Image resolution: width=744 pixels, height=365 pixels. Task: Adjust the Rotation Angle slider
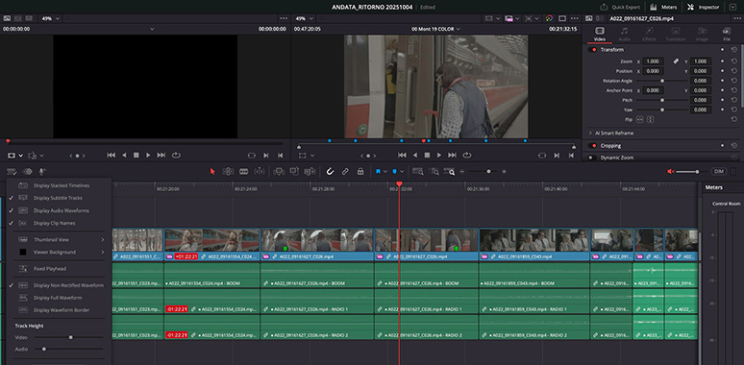point(662,81)
